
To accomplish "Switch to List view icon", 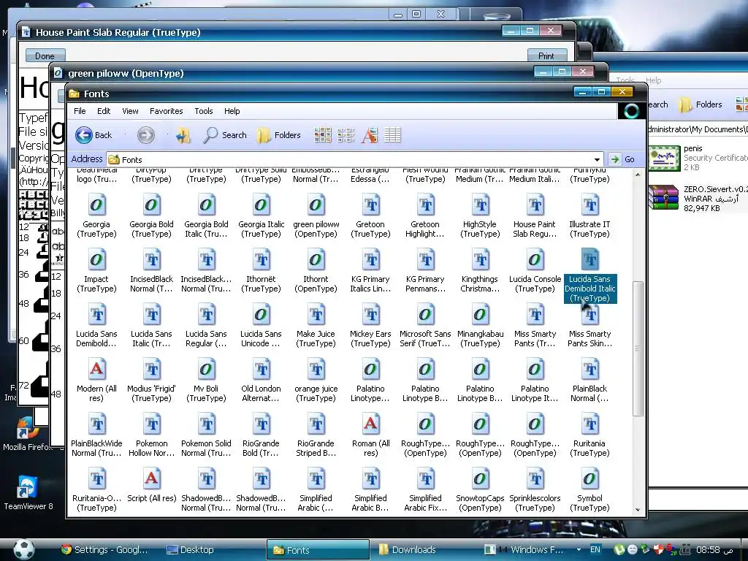I will click(x=346, y=135).
